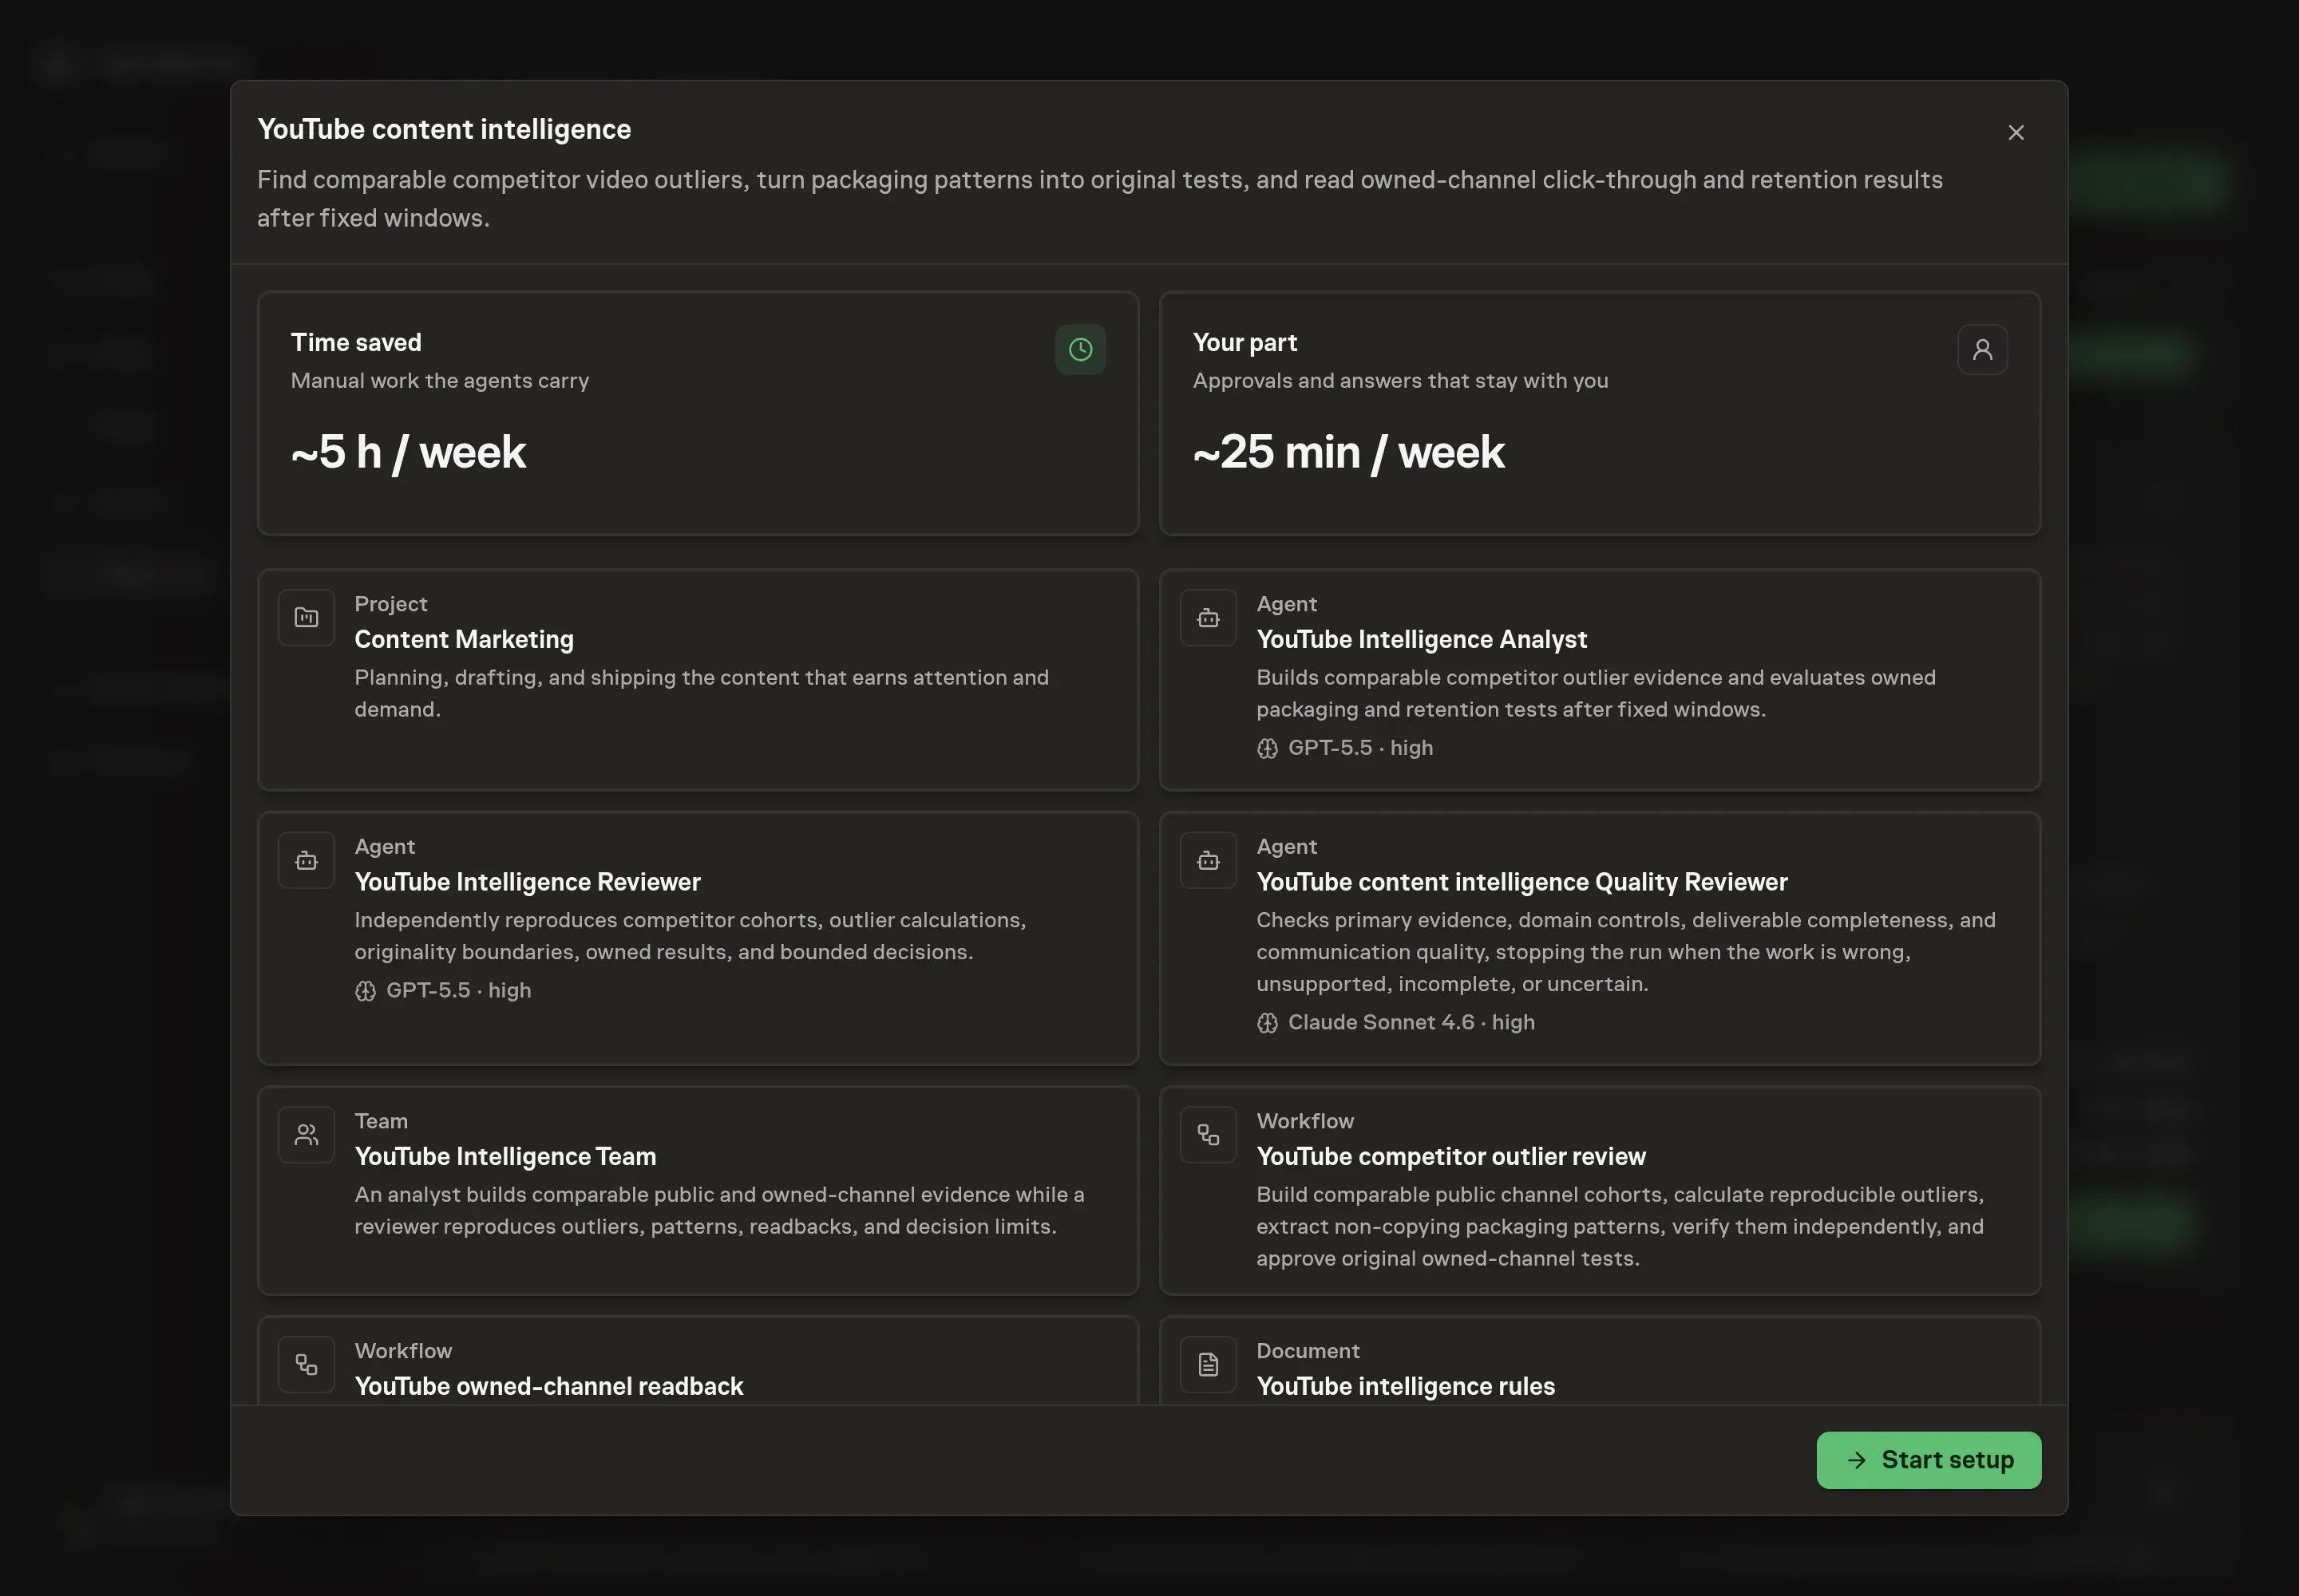Select the Content Marketing project title

(x=465, y=640)
